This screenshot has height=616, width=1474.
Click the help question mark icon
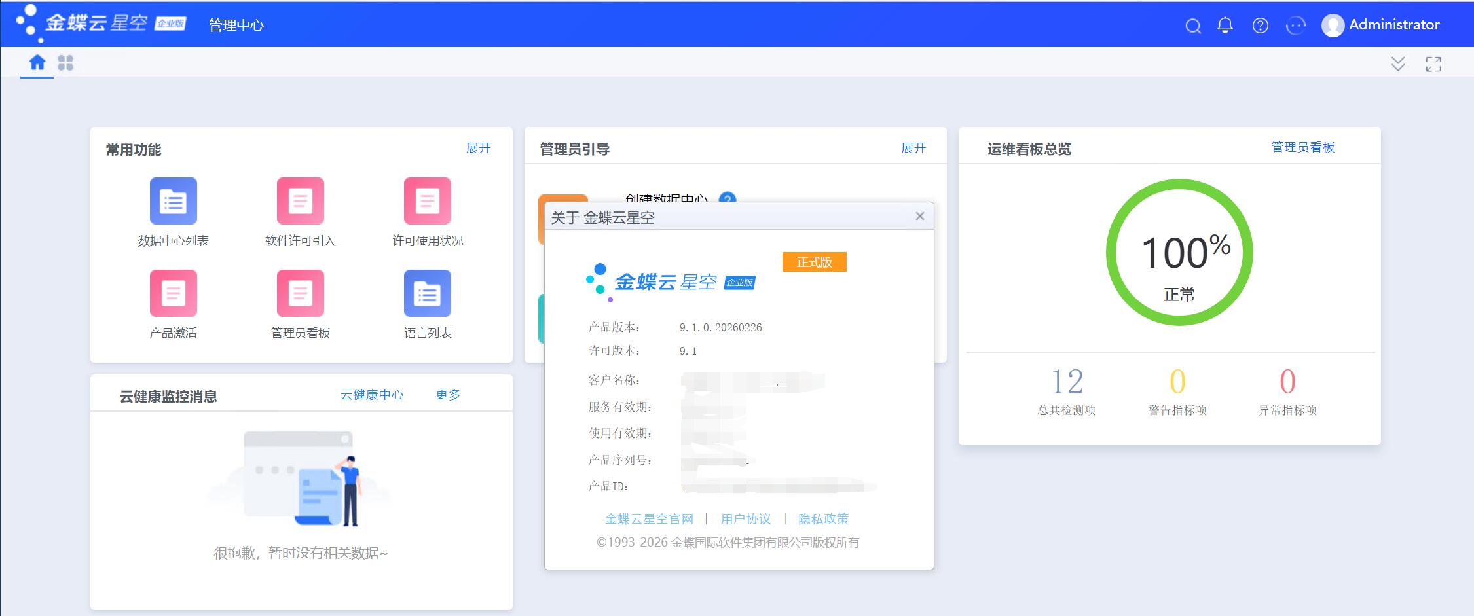(1260, 26)
